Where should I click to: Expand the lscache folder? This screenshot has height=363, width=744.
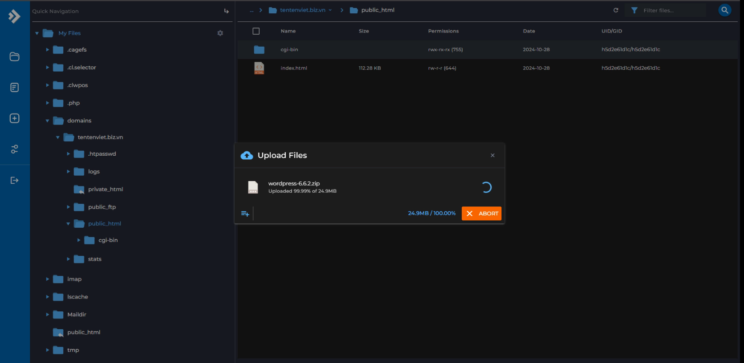pyautogui.click(x=47, y=297)
